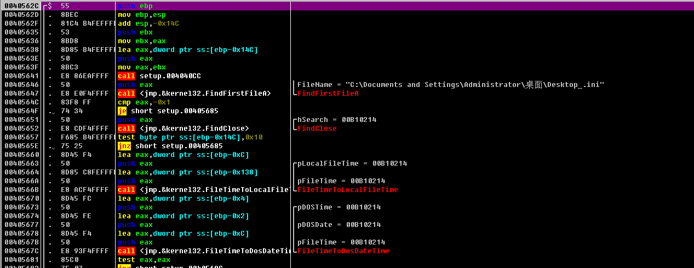Click address 00405646 in the address column
Viewport: 694px width, 268px height.
[x=22, y=85]
